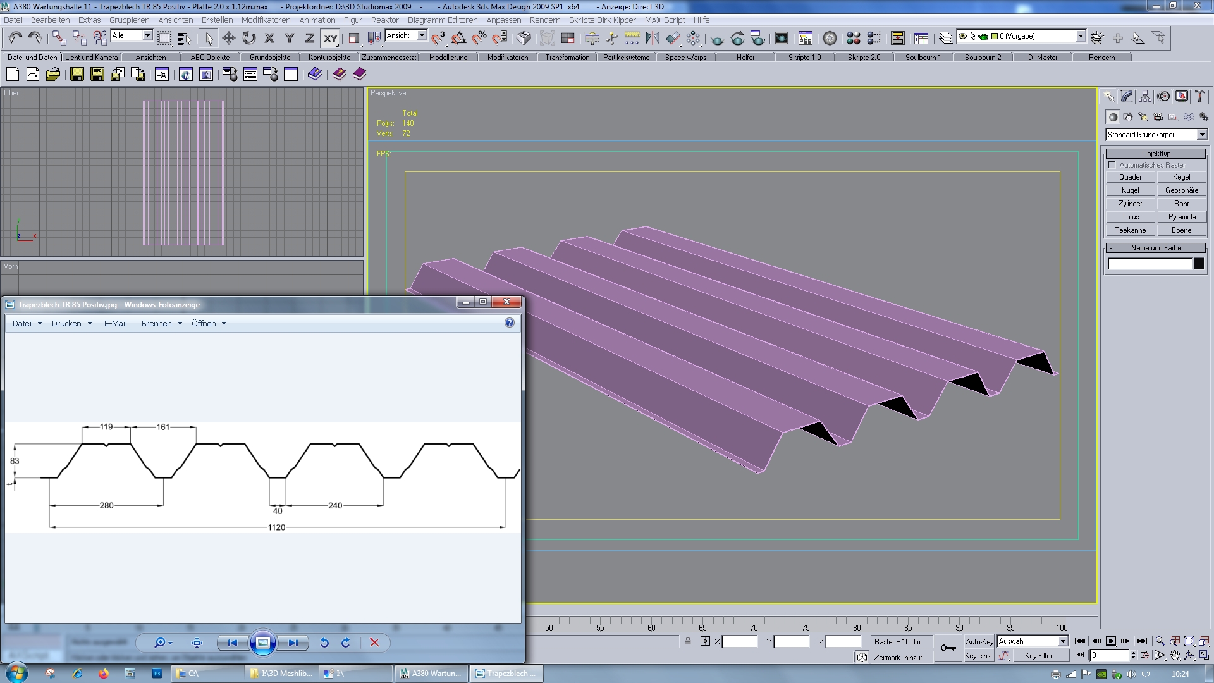The width and height of the screenshot is (1214, 683).
Task: Rotate image clockwise in photo viewer
Action: [x=346, y=643]
